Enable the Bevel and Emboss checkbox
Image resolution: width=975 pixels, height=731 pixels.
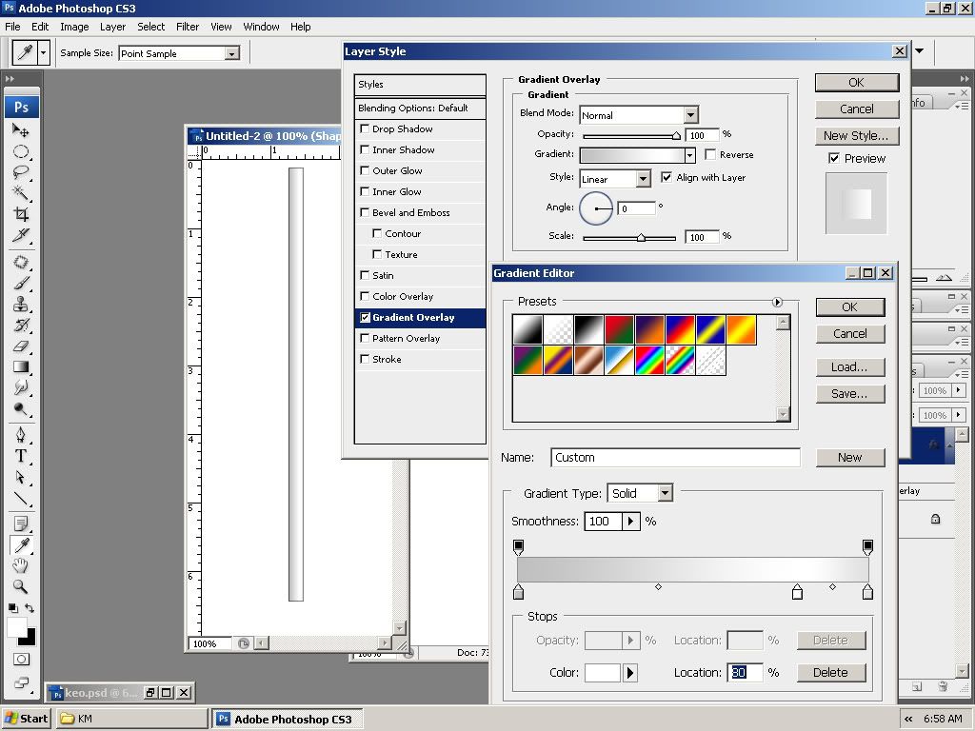[365, 212]
